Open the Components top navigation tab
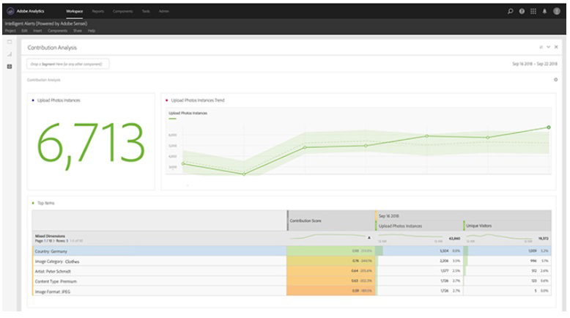Image resolution: width=570 pixels, height=318 pixels. click(x=122, y=12)
